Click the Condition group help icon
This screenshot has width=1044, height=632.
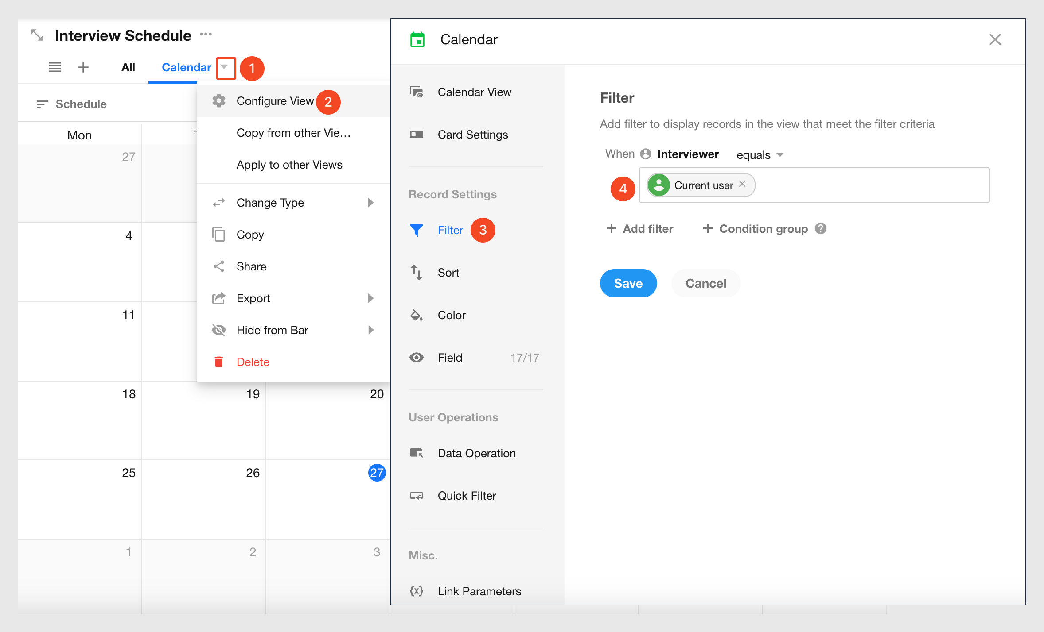coord(821,228)
